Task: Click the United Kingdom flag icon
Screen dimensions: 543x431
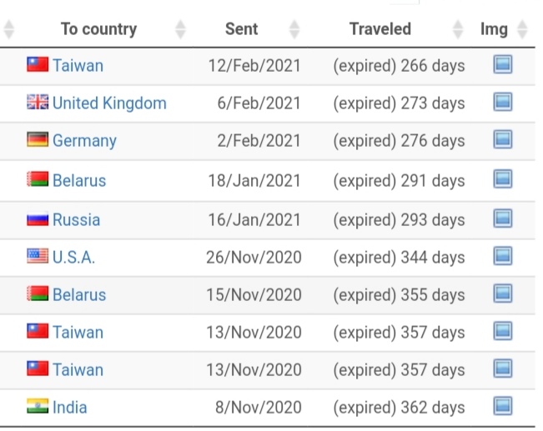Action: tap(38, 102)
